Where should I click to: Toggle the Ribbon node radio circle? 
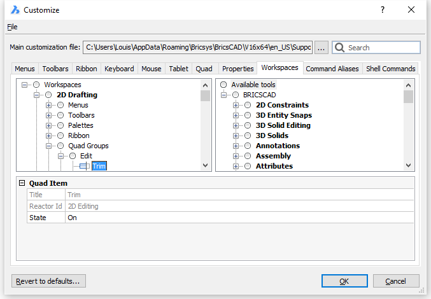point(60,136)
